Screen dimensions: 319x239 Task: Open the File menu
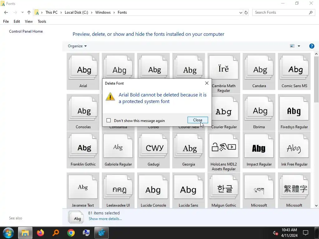(x=6, y=21)
